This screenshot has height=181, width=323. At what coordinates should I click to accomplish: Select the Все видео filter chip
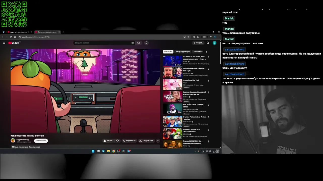(x=168, y=52)
